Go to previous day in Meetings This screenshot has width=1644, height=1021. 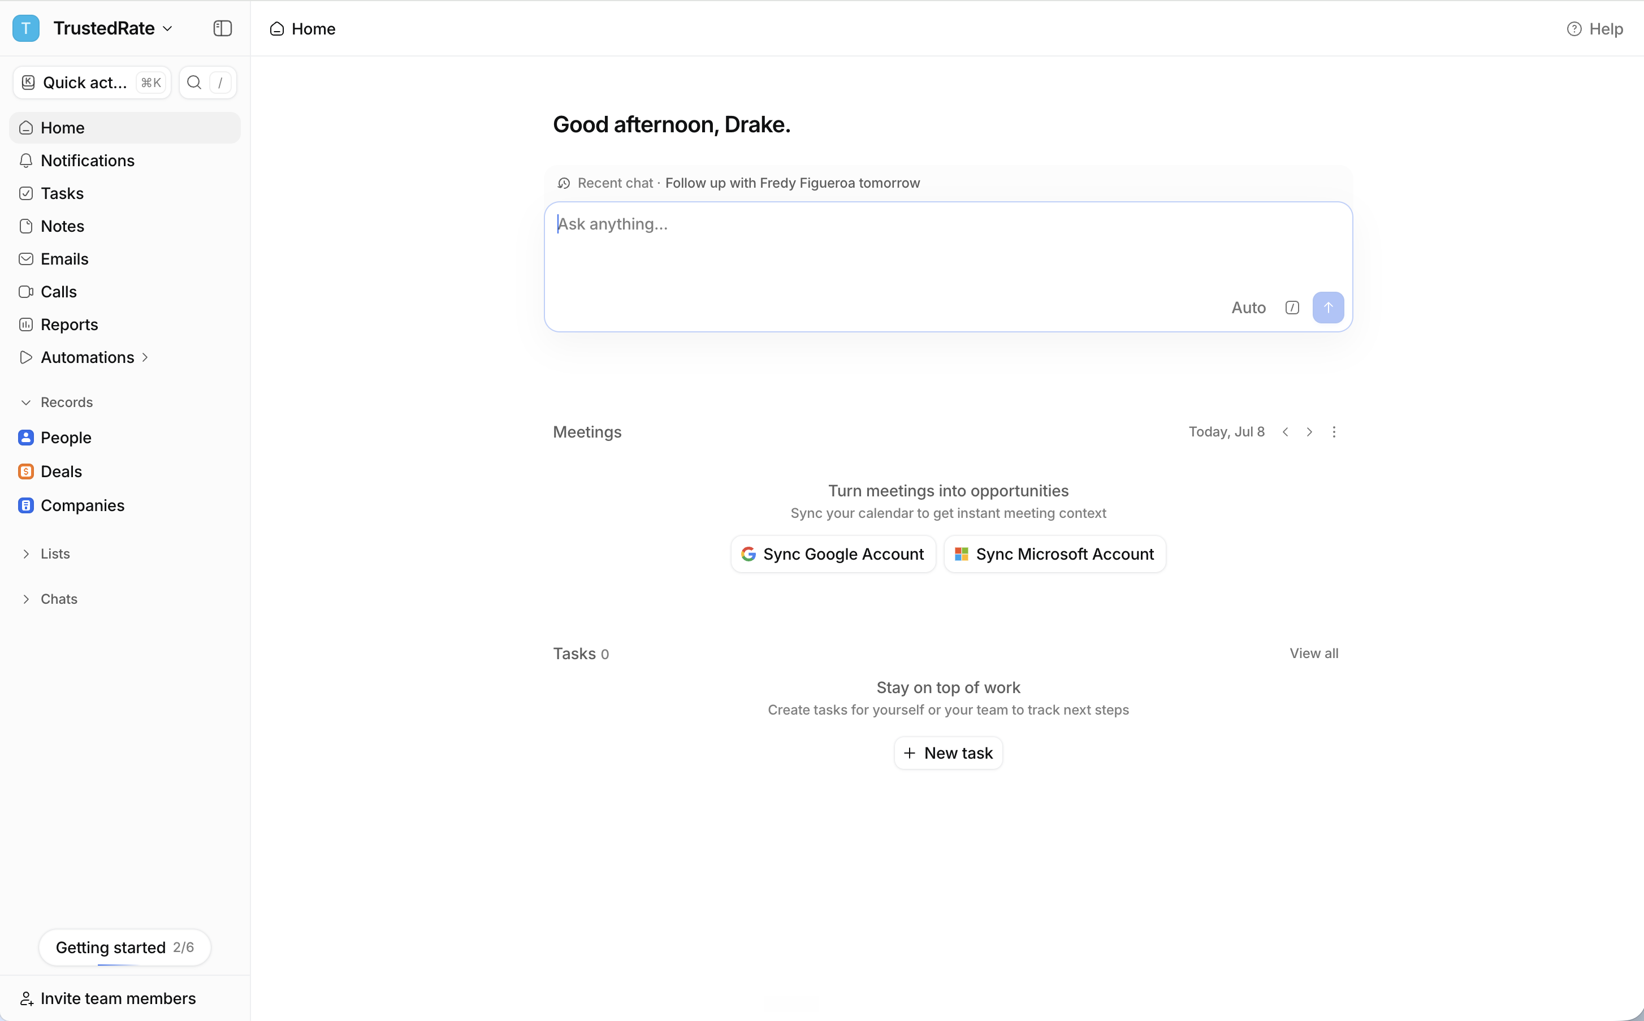(1285, 432)
